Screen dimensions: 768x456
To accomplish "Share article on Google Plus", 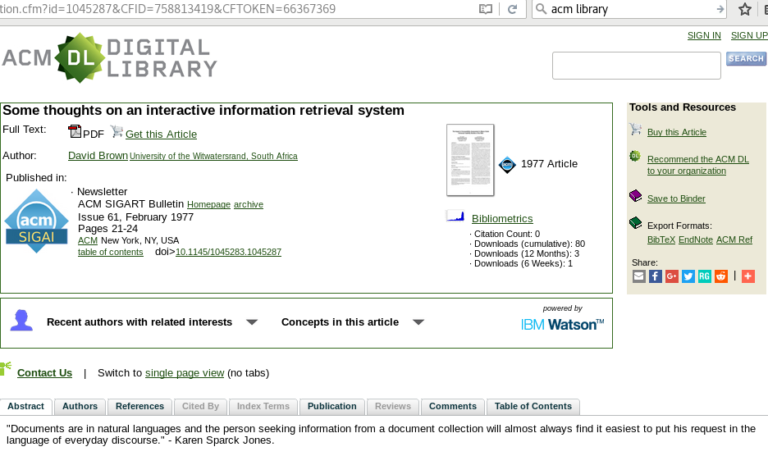I will [x=672, y=276].
